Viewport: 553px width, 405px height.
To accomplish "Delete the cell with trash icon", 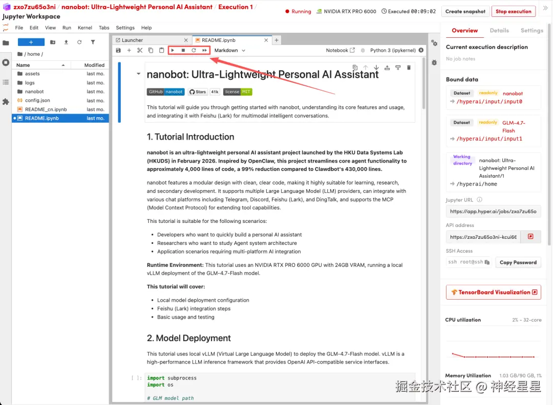I will (409, 67).
